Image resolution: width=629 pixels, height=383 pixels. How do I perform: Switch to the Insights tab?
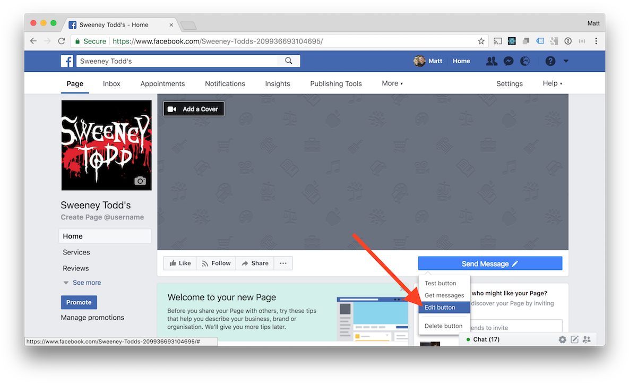click(278, 84)
